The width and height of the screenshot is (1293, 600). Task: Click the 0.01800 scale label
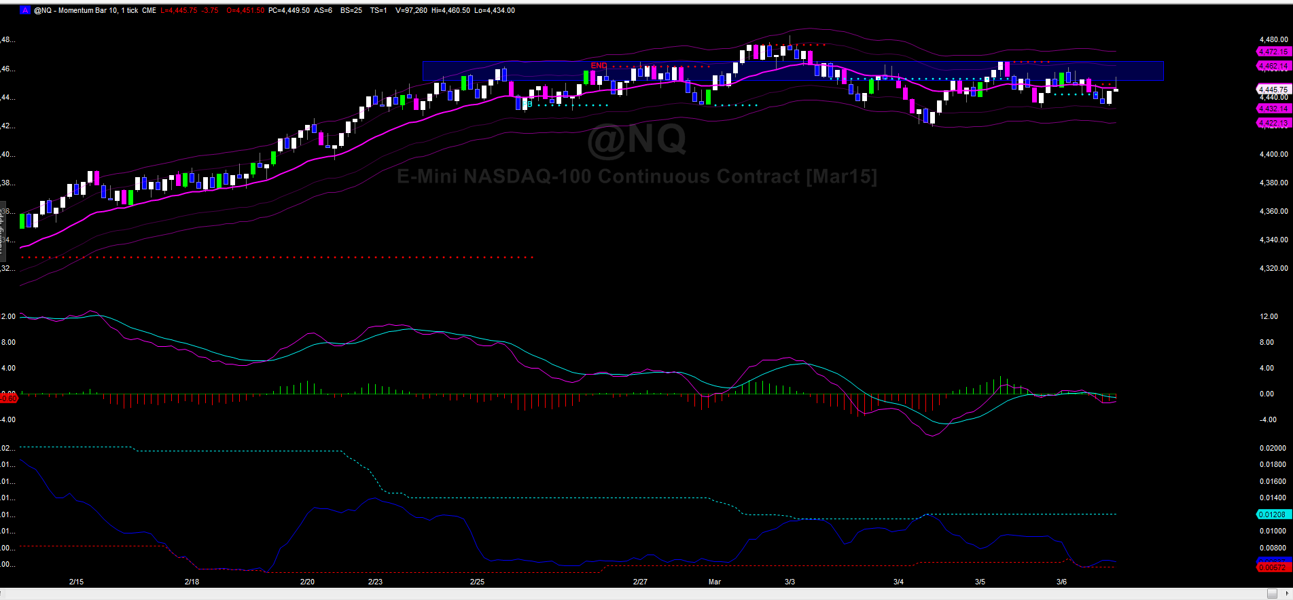tap(1273, 464)
